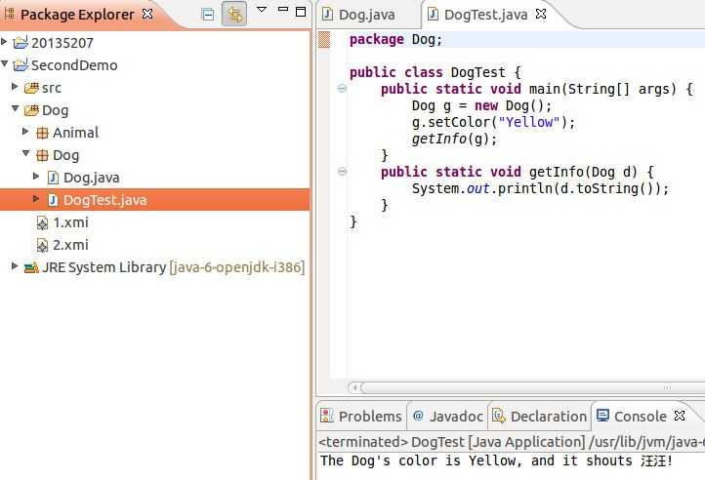Open Package Explorer view menu arrow
The height and width of the screenshot is (480, 705).
coord(262,9)
